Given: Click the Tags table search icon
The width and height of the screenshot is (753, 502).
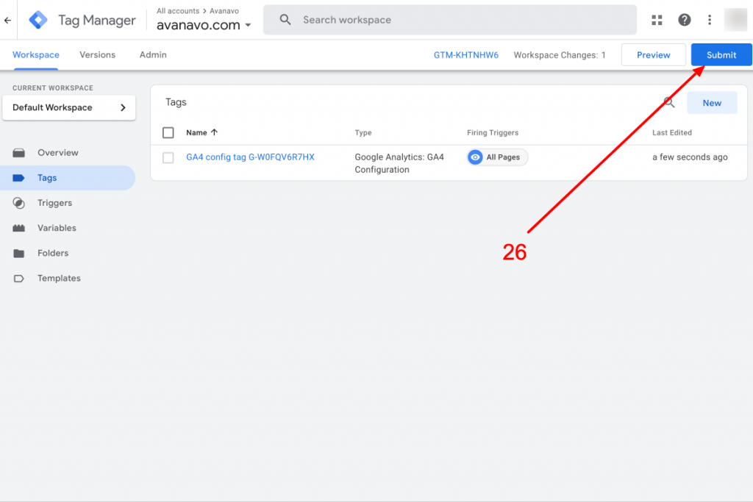Looking at the screenshot, I should coord(669,102).
